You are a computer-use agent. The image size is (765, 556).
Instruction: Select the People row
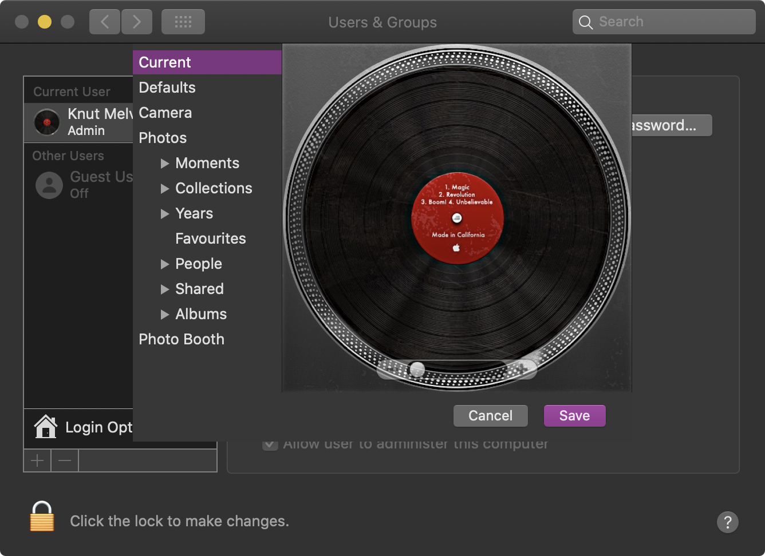coord(207,264)
